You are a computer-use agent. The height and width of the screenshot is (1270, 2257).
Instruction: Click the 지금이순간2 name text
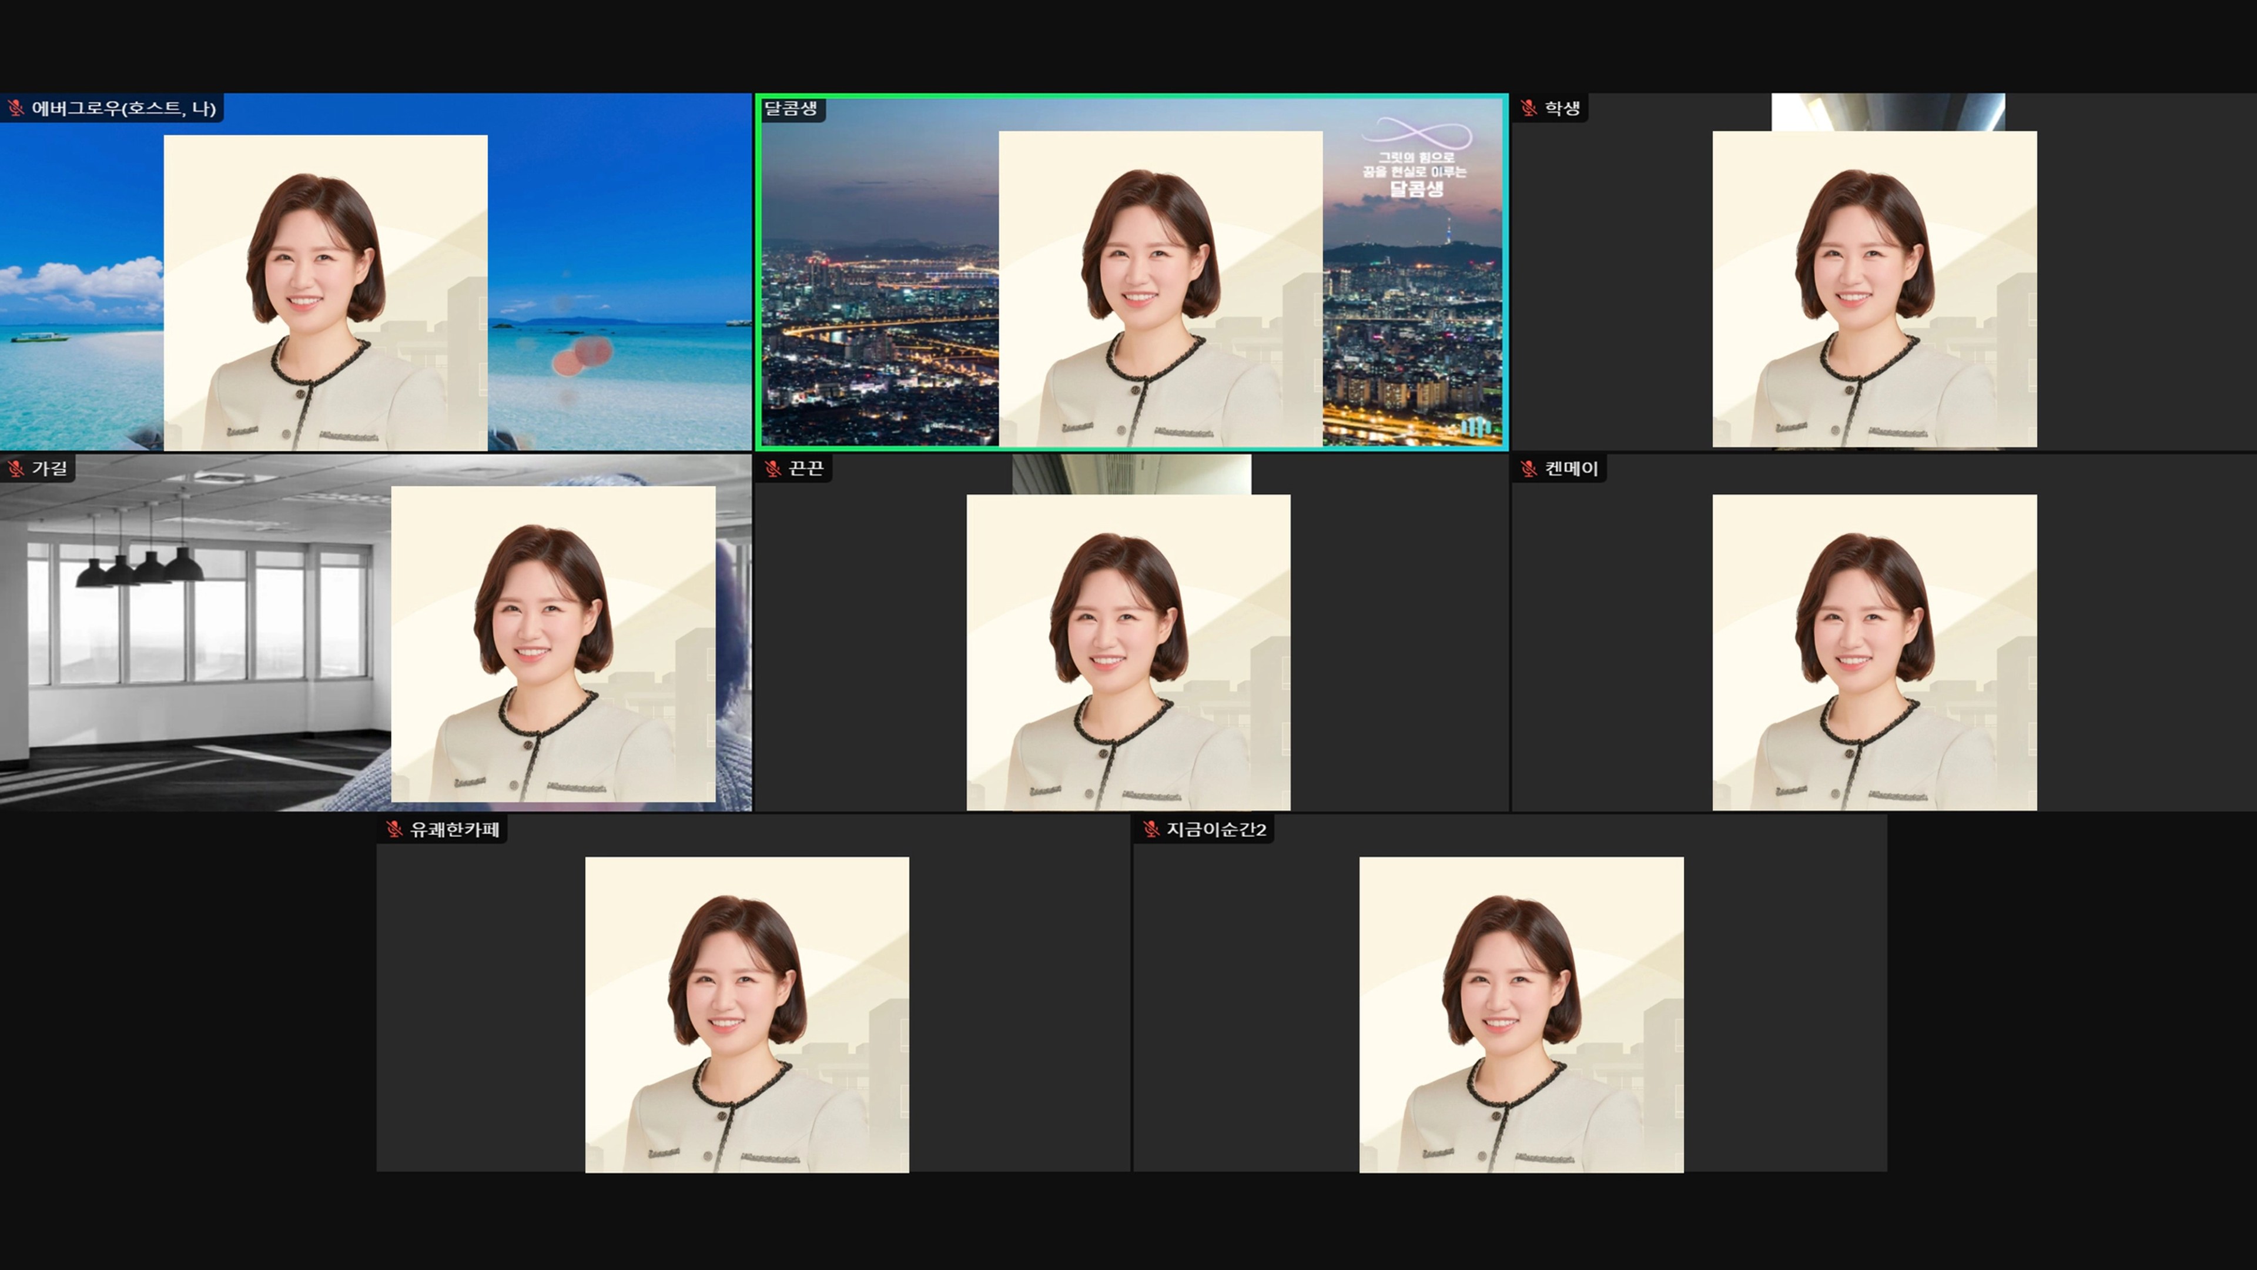[x=1216, y=828]
